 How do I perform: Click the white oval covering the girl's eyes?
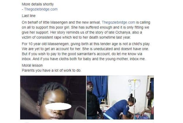(x=58, y=106)
